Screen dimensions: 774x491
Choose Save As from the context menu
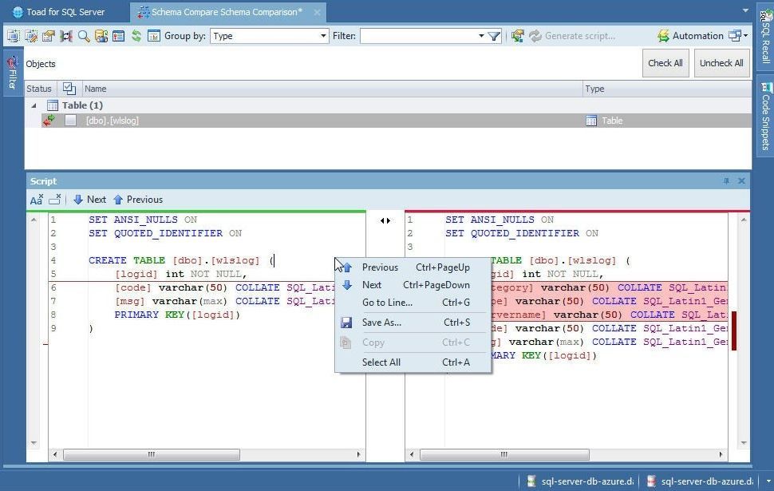pos(413,323)
